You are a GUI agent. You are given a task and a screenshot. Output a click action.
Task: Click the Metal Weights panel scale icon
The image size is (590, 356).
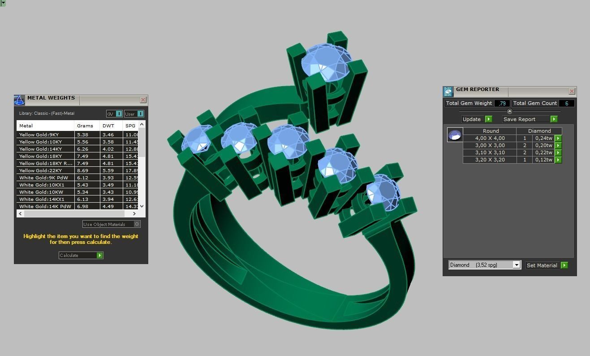point(19,100)
